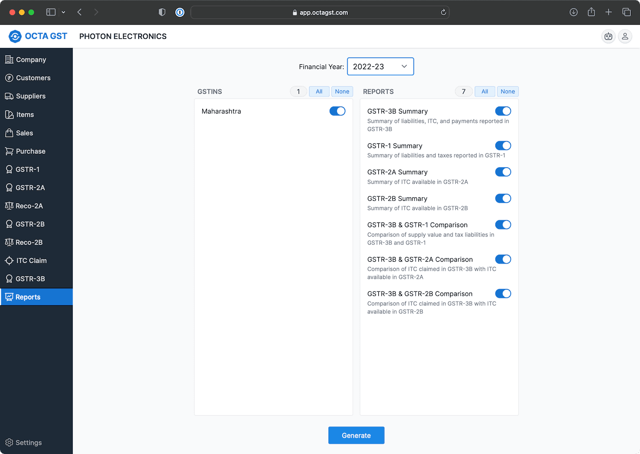Screen dimensions: 640x454
Task: Click the Safari page reload icon
Action: coord(443,12)
